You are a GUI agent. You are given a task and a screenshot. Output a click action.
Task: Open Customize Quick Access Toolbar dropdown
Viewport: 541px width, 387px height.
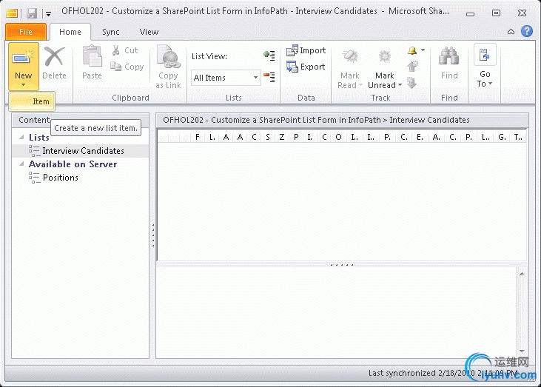pyautogui.click(x=49, y=14)
